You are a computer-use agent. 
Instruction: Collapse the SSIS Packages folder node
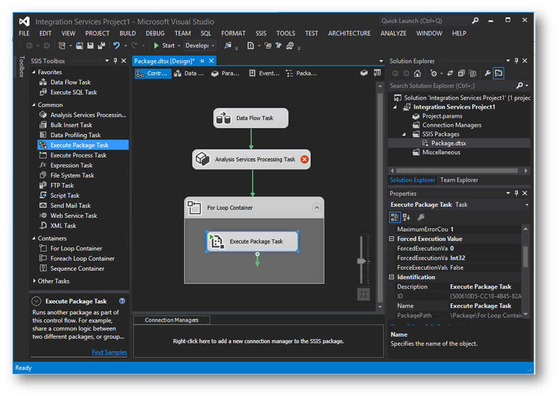pyautogui.click(x=404, y=134)
